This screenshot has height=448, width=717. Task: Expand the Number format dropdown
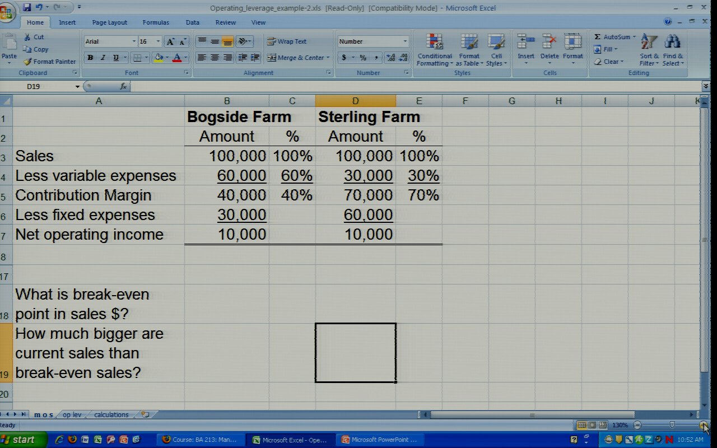405,41
